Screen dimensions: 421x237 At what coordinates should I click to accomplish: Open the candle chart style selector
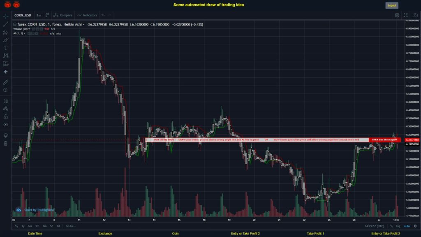pyautogui.click(x=47, y=15)
